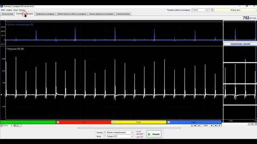Click the horizontal scrollbar below the chart
The width and height of the screenshot is (257, 144).
tap(129, 128)
